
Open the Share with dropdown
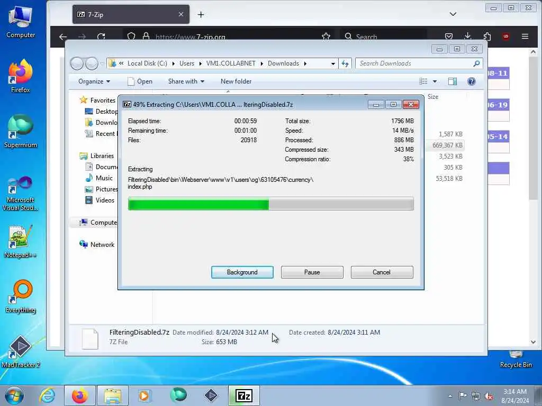(x=186, y=81)
